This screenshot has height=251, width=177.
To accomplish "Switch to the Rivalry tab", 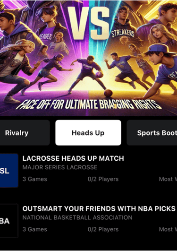I will [25, 133].
